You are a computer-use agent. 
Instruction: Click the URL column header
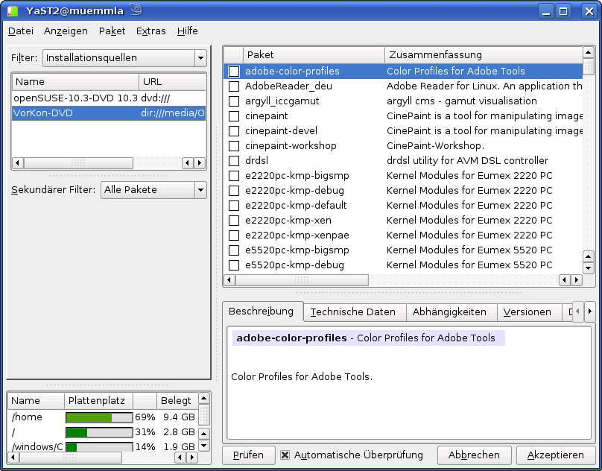[172, 82]
